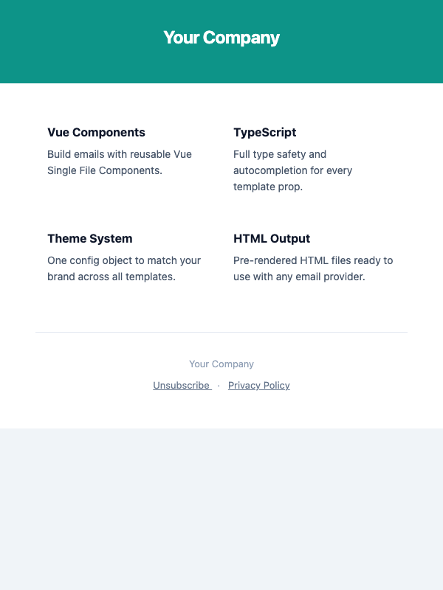Click the Unsubscribe link in the footer
This screenshot has width=443, height=590.
click(182, 386)
